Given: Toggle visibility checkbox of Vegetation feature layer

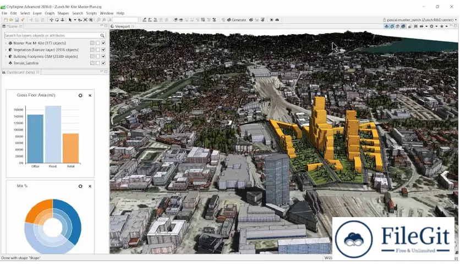Looking at the screenshot, I should 103,50.
